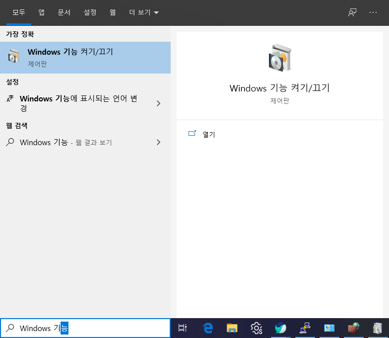
Task: Open the Windows features icon on taskbar
Action: pos(378,328)
